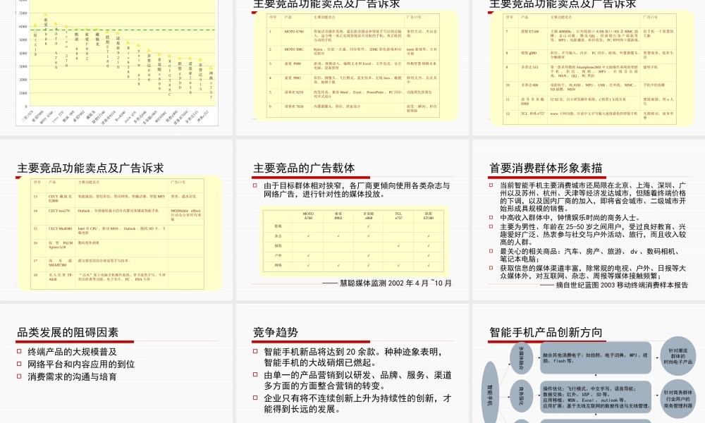705x423 pixels.
Task: Select the competitor features slide listing rows 7-12
Action: tap(589, 68)
